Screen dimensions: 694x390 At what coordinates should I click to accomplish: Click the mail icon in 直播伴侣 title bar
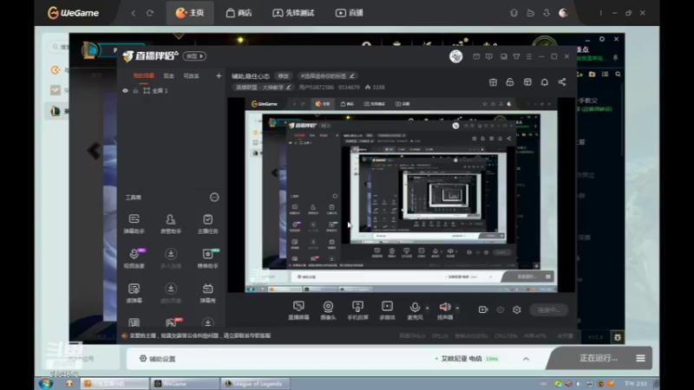(x=476, y=56)
